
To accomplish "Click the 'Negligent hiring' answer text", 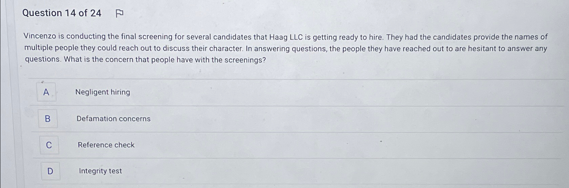I will [x=102, y=92].
